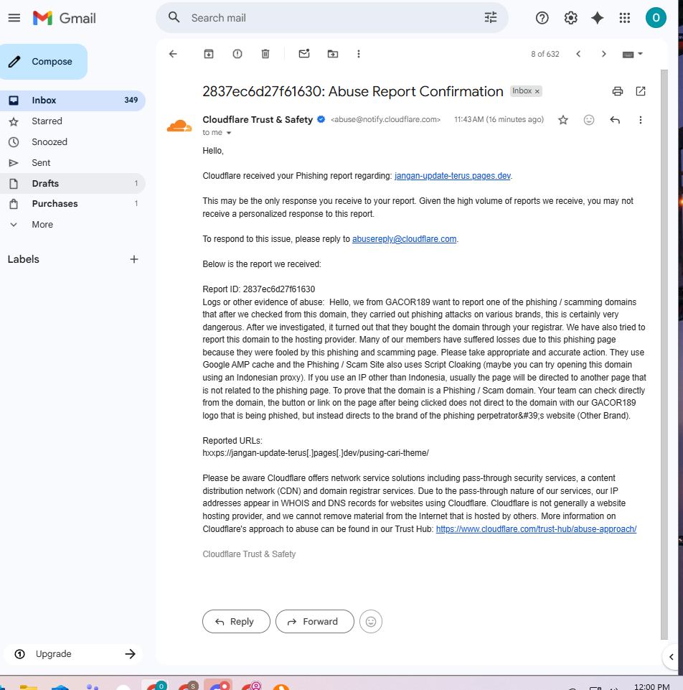683x690 pixels.
Task: Open toolbar More options menu
Action: click(x=359, y=54)
